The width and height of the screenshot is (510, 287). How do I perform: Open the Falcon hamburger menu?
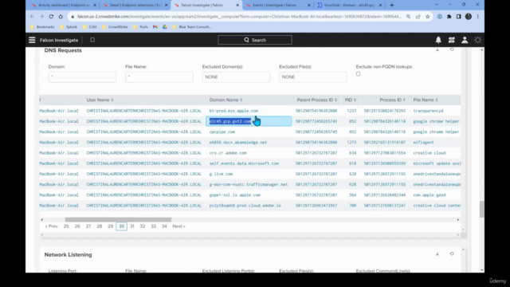(32, 40)
